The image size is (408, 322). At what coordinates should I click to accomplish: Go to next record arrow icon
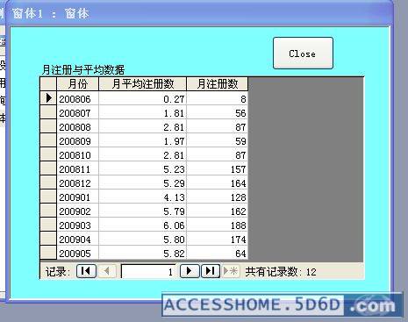coord(190,271)
